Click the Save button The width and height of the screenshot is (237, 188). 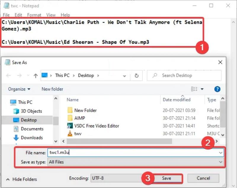tap(167, 178)
